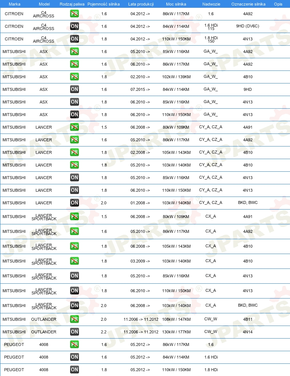290x376 pixels.
Task: Select CW_W body cell in 4N14 row
Action: click(211, 332)
